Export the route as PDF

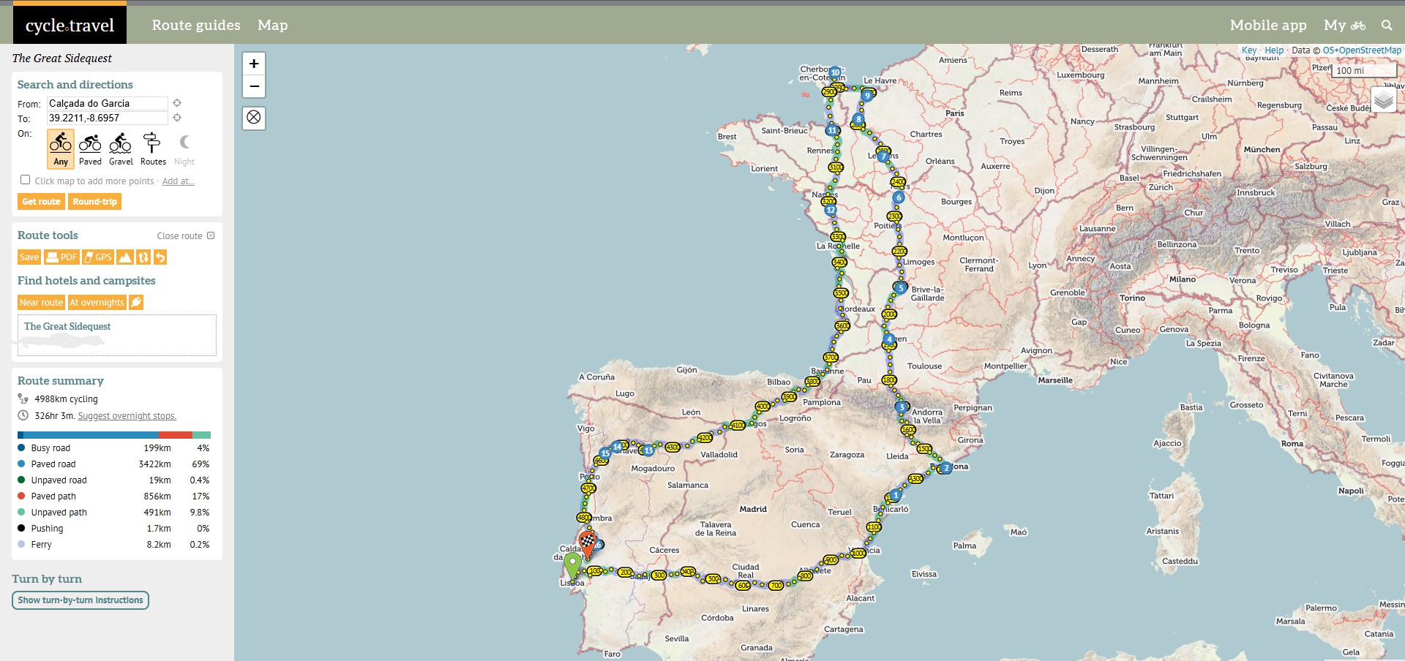click(61, 257)
